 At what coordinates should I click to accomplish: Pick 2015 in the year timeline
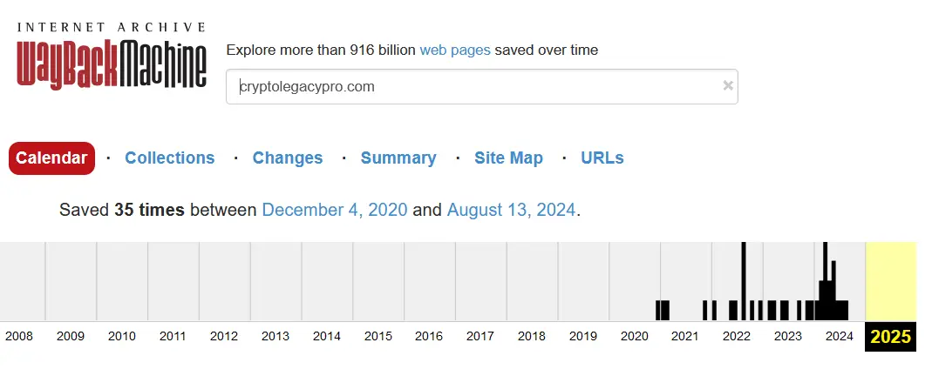tap(378, 337)
